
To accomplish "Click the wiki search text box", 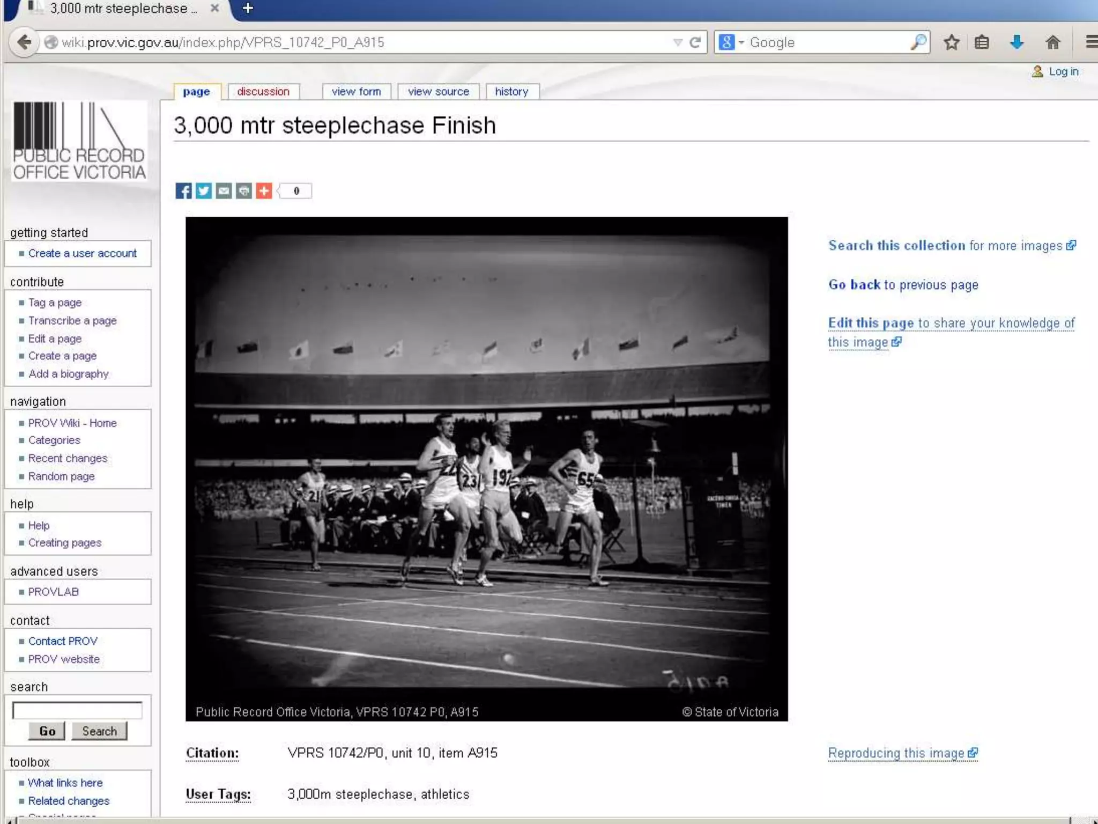I will (x=77, y=710).
